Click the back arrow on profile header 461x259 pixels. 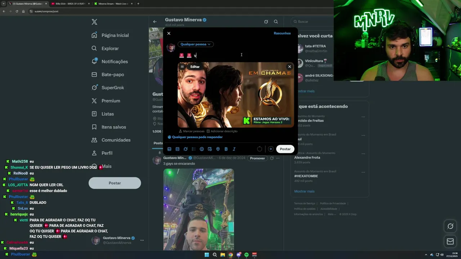(x=155, y=22)
